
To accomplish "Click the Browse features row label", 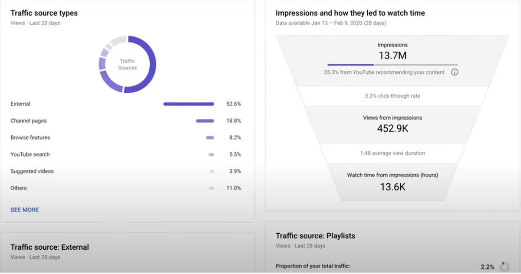I will 30,137.
